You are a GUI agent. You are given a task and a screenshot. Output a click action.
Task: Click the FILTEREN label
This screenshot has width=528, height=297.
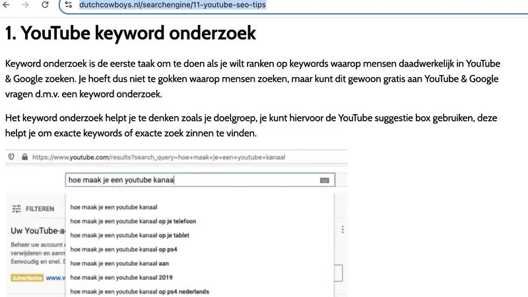click(x=40, y=209)
